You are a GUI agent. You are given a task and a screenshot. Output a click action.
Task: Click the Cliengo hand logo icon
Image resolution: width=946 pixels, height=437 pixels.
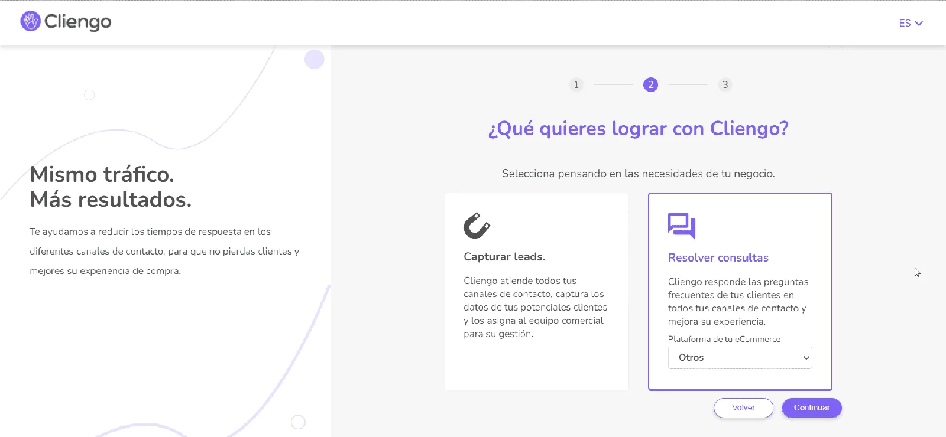point(30,21)
